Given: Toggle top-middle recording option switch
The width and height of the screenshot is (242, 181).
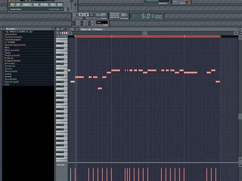Looking at the screenshot, I should (x=82, y=22).
